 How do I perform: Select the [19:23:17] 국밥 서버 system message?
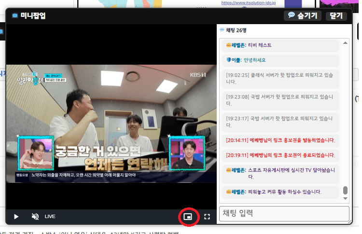point(281,122)
